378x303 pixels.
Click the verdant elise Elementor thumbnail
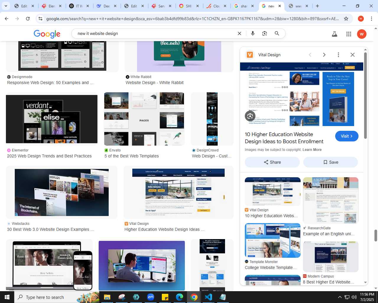[x=52, y=119]
